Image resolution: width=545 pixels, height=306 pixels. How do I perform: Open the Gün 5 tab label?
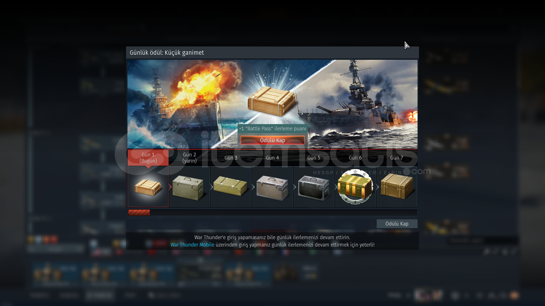click(314, 158)
